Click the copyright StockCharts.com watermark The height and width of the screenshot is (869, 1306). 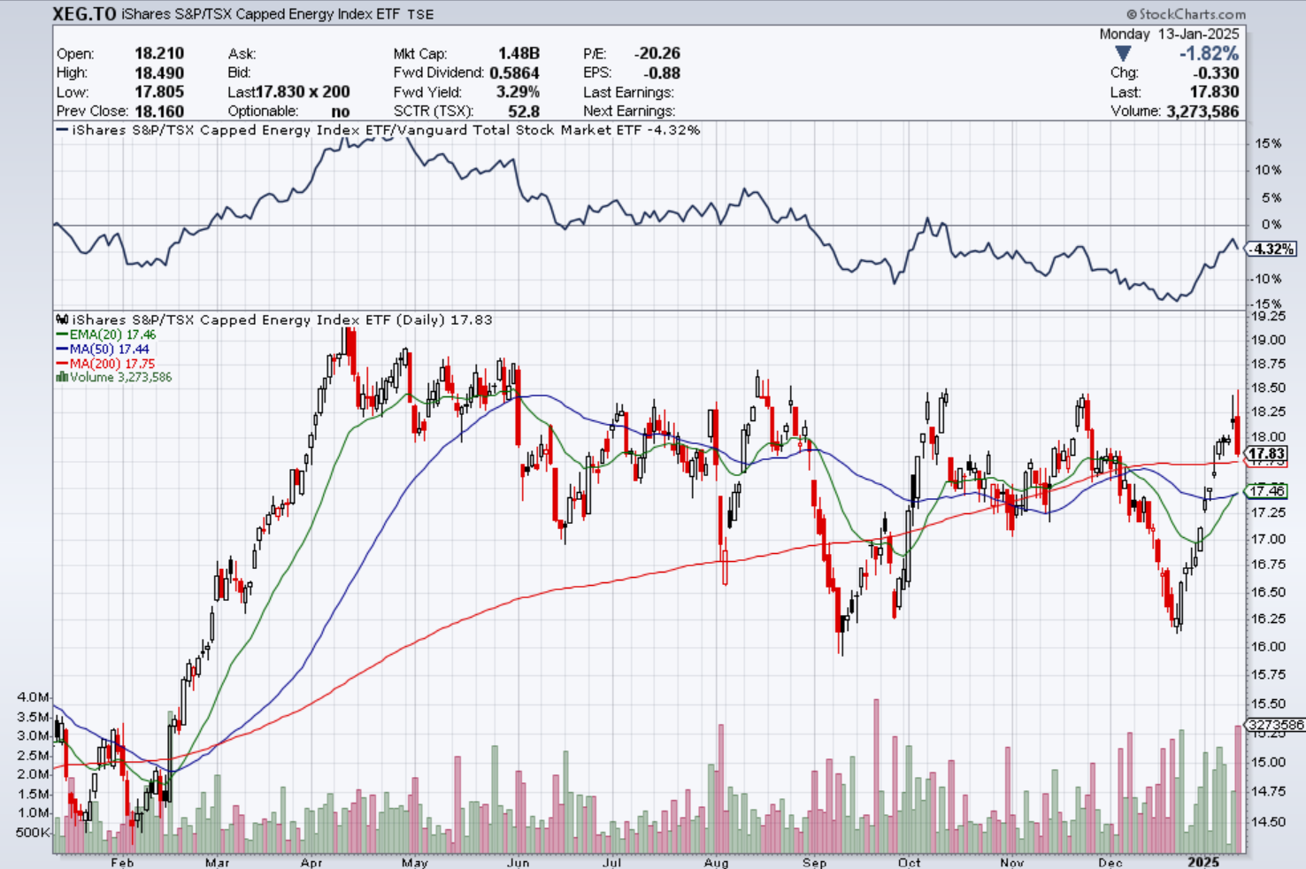coord(1186,14)
